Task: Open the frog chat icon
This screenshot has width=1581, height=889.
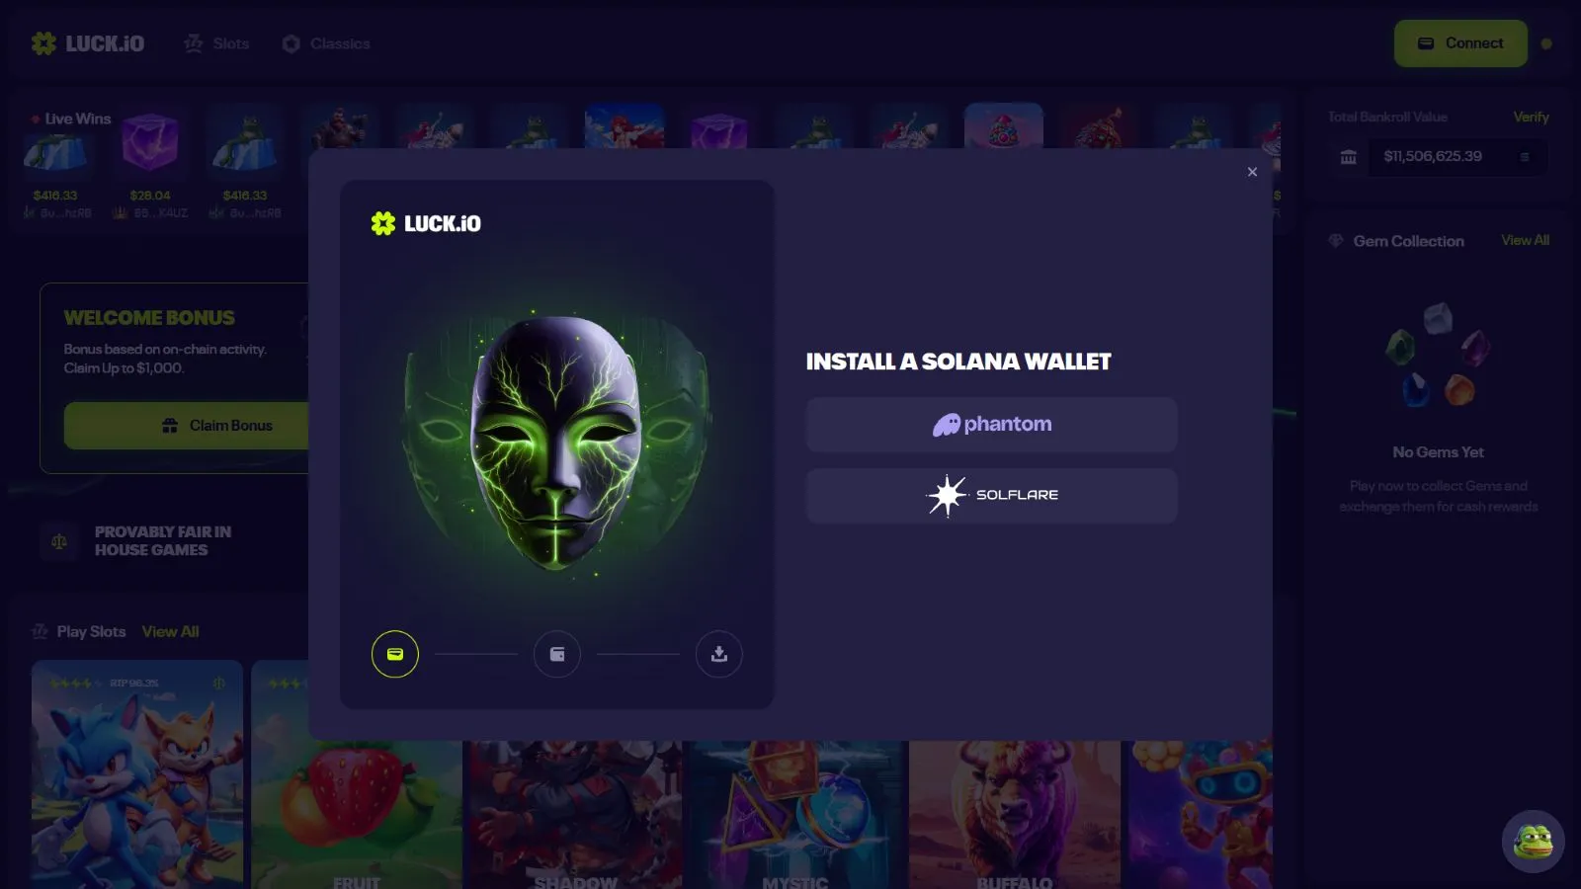Action: coord(1533,842)
